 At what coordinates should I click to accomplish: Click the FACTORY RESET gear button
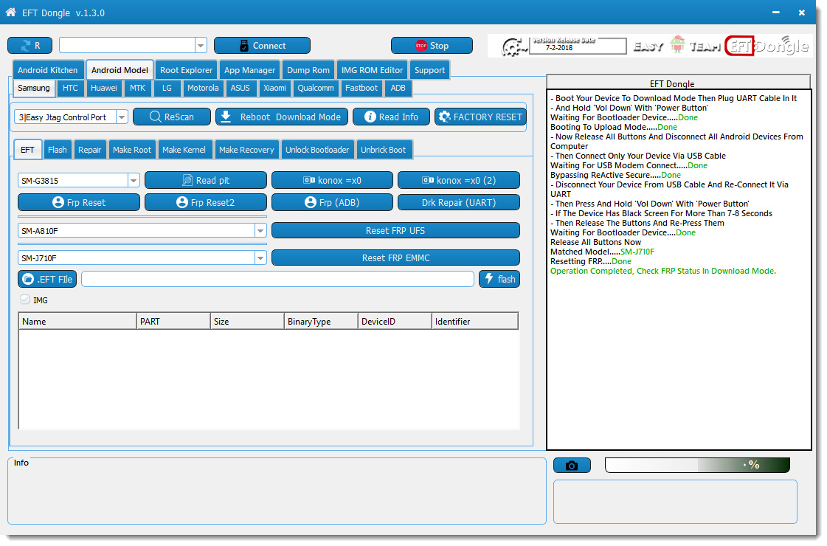(x=480, y=117)
